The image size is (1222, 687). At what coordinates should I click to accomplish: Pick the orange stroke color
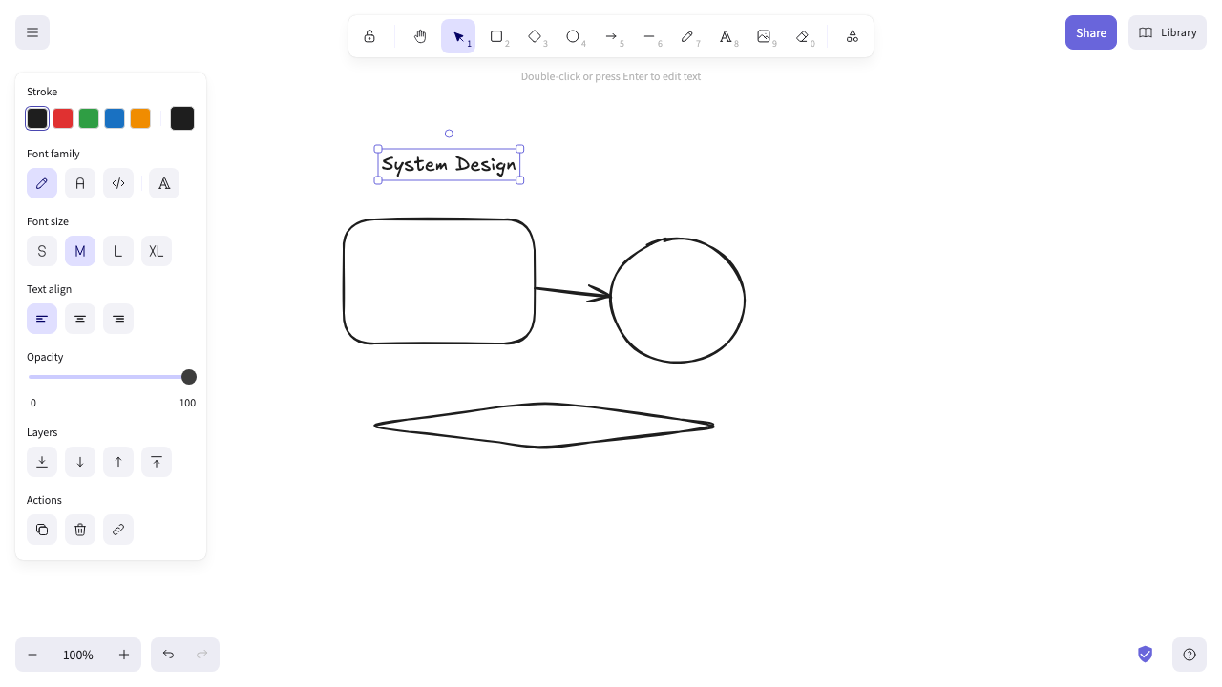[x=140, y=118]
